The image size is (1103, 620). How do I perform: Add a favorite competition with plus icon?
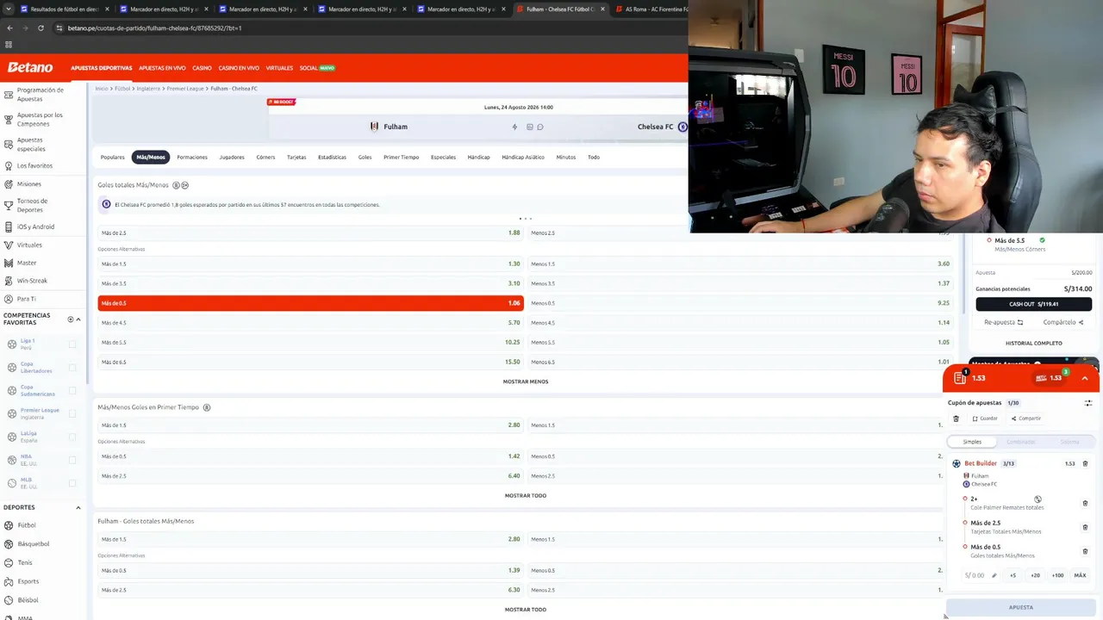tap(71, 319)
